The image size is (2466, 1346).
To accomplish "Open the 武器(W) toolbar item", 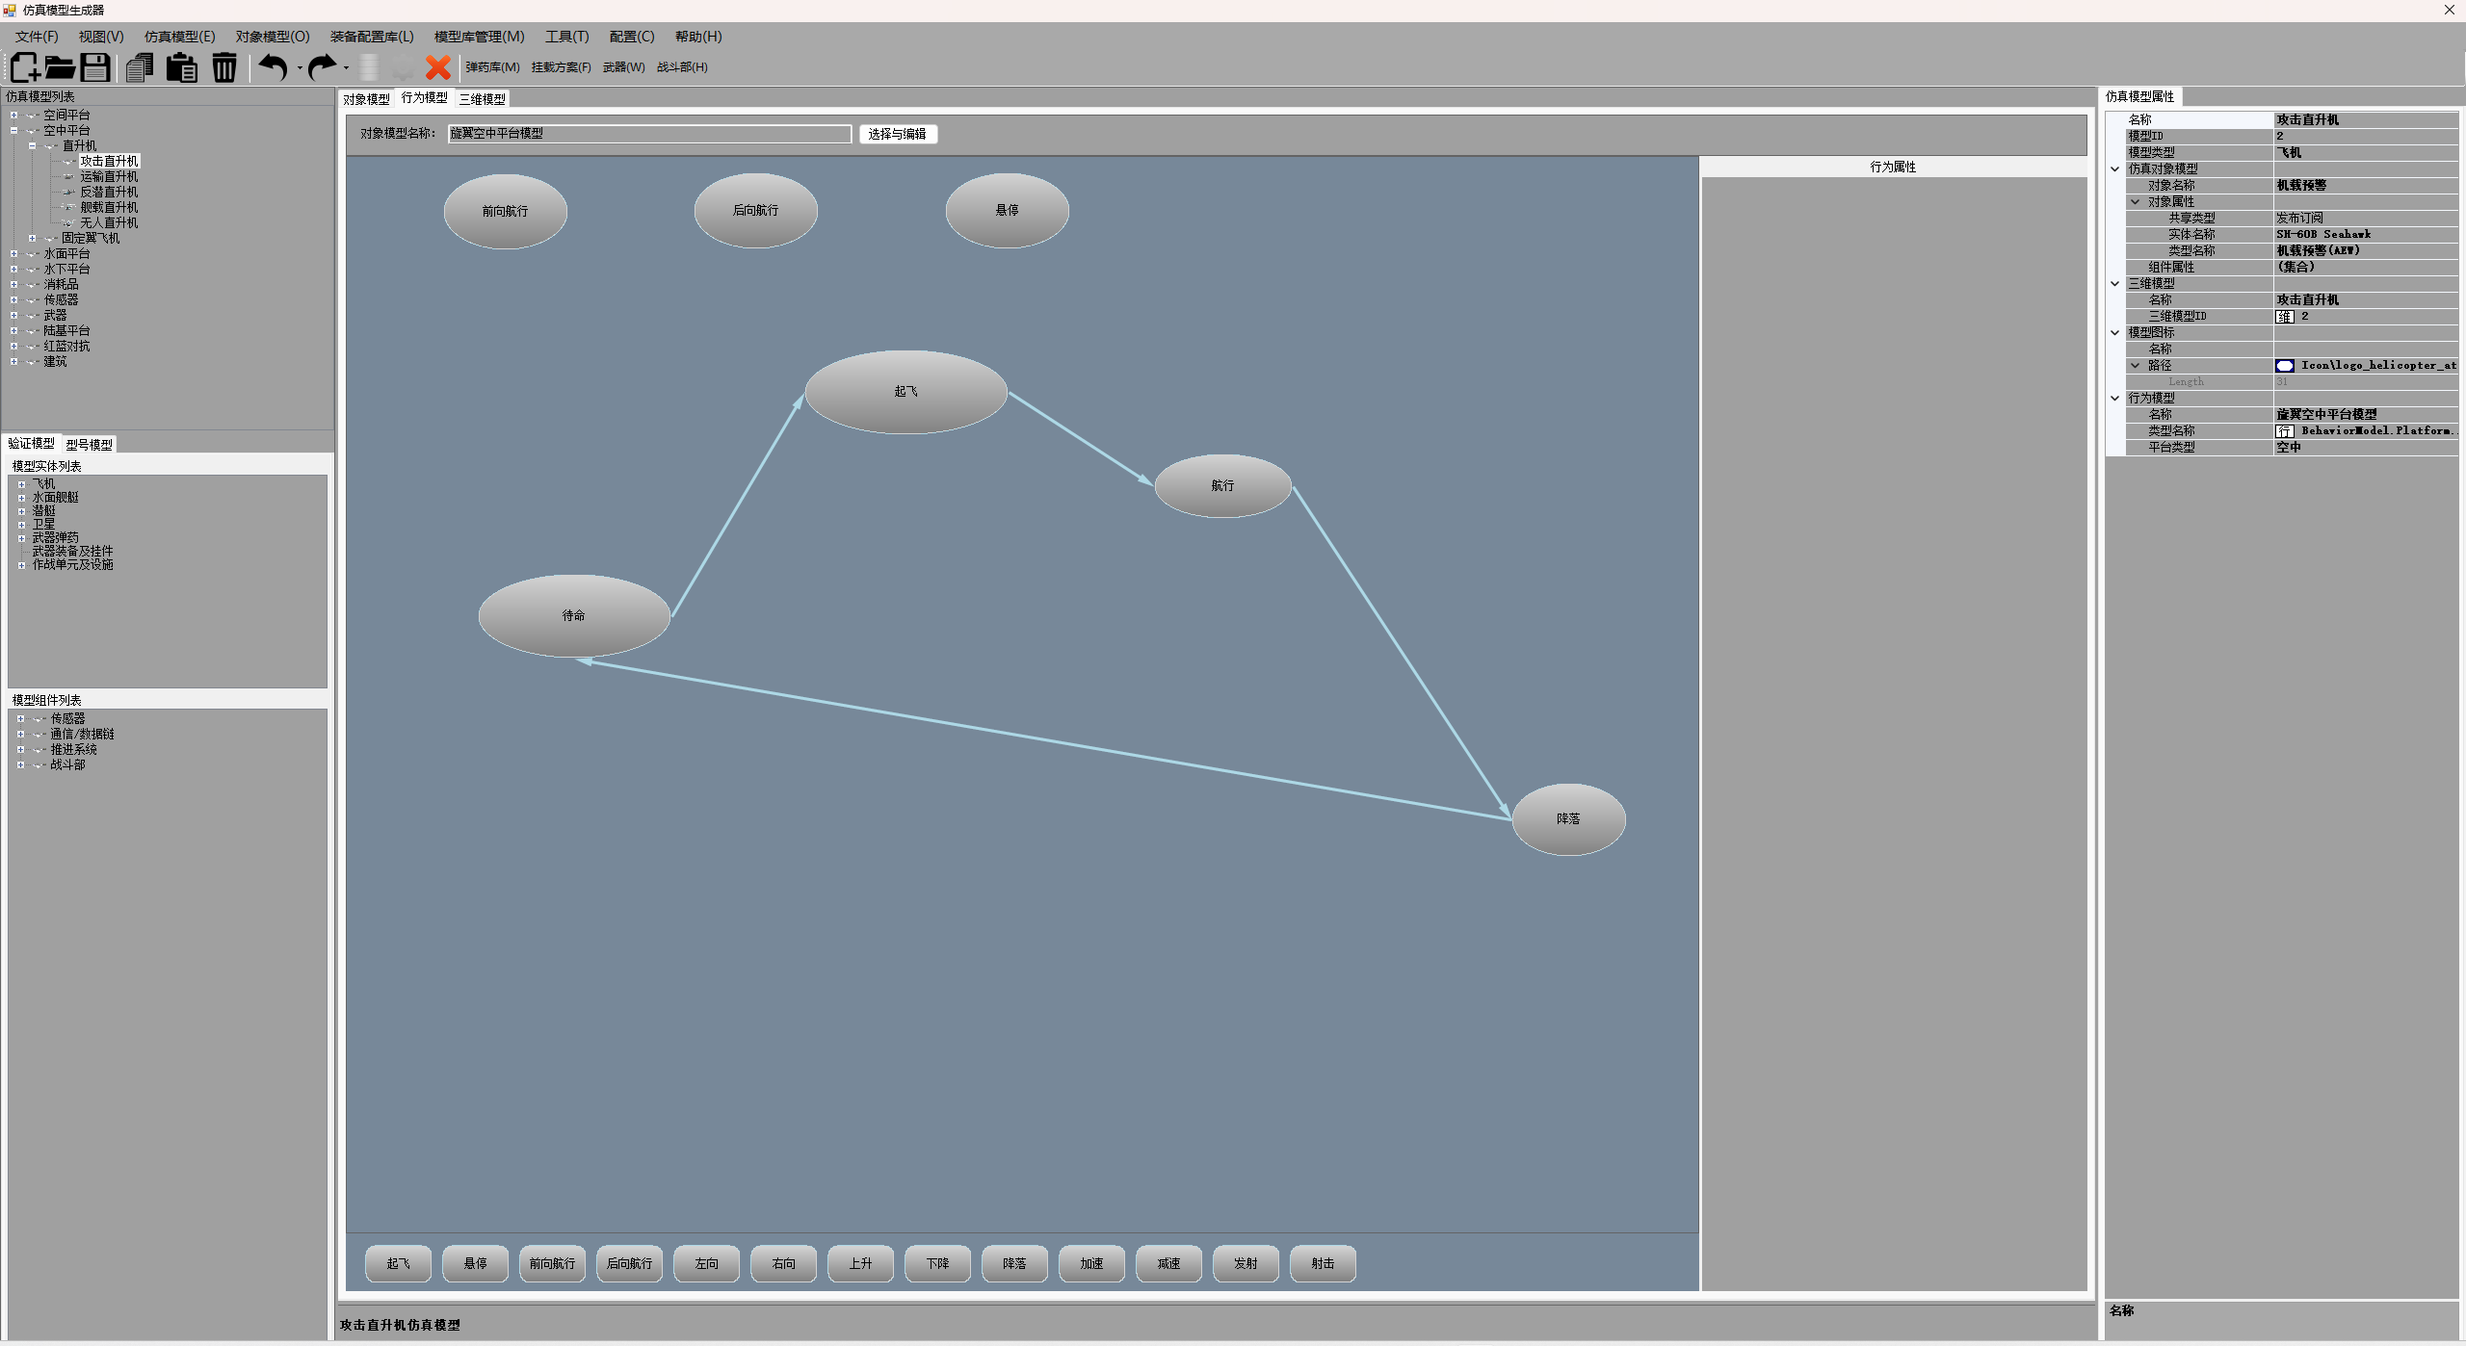I will 623,67.
